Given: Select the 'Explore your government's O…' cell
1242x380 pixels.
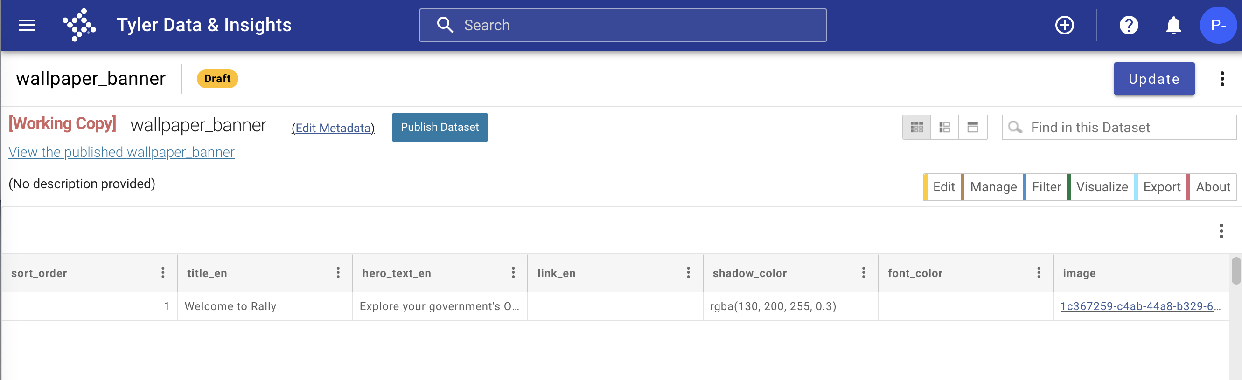Looking at the screenshot, I should point(440,306).
